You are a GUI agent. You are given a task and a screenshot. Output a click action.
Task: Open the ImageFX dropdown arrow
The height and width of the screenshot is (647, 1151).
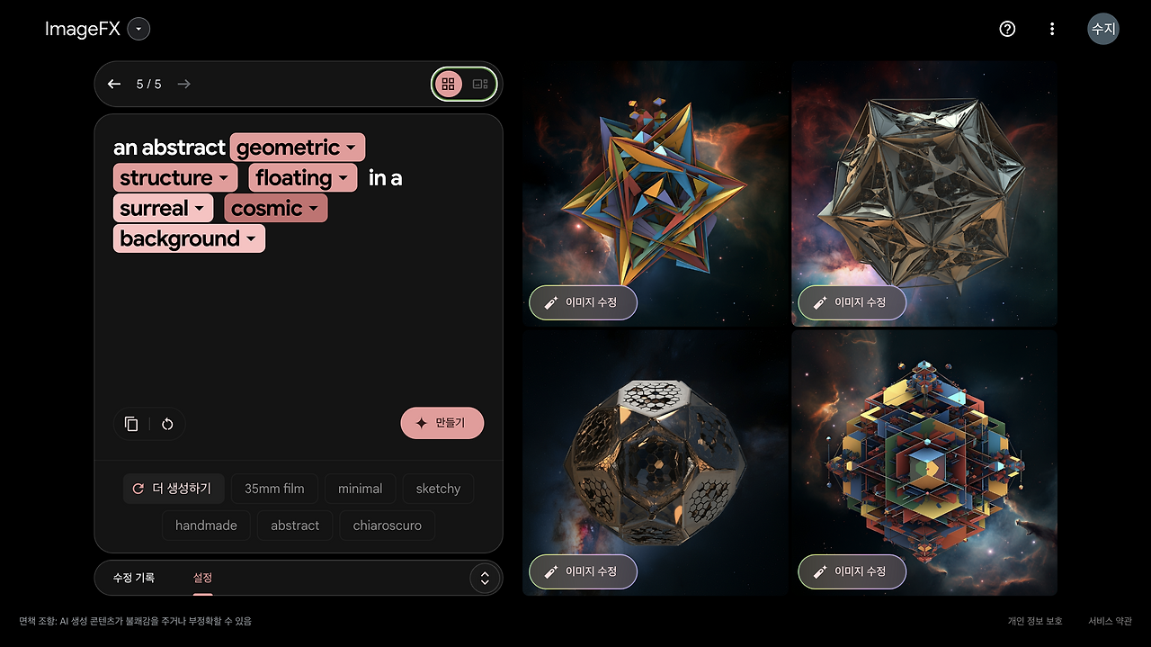[x=138, y=29]
